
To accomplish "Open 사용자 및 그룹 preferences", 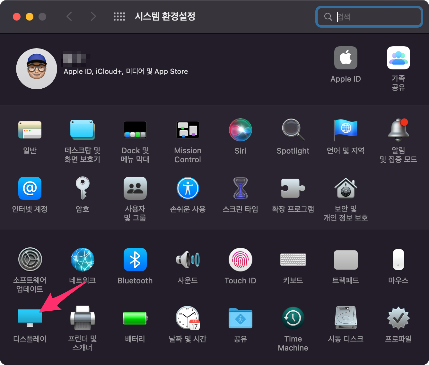I will pyautogui.click(x=135, y=188).
